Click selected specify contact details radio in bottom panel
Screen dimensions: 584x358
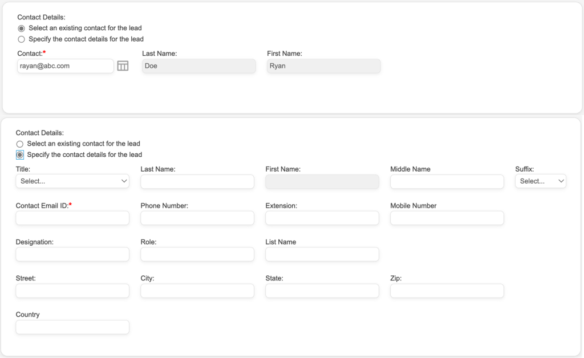coord(20,155)
